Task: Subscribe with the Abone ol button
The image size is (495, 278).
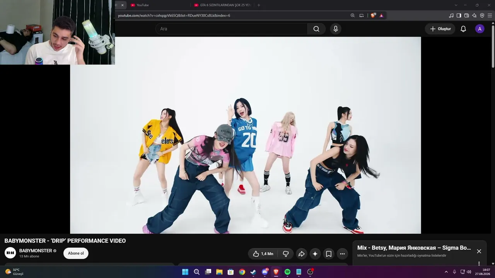Action: pos(76,253)
